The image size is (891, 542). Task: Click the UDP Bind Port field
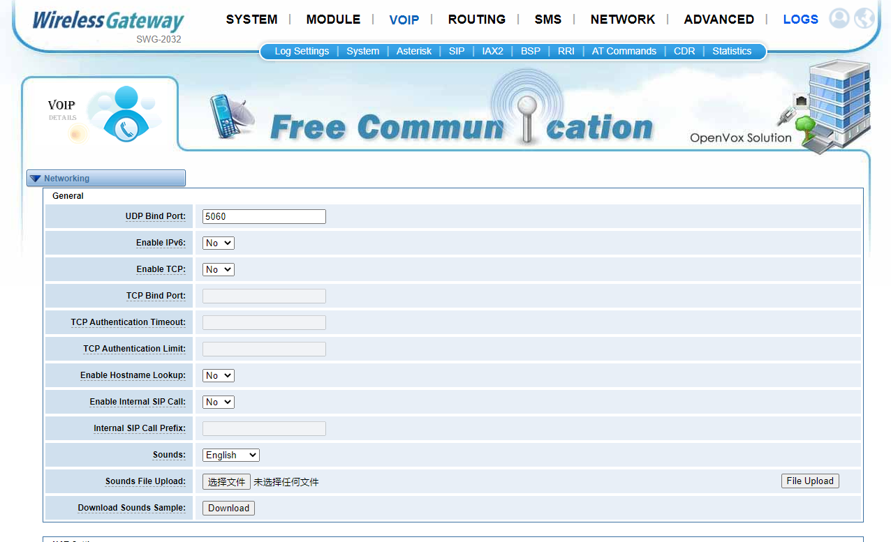[264, 216]
